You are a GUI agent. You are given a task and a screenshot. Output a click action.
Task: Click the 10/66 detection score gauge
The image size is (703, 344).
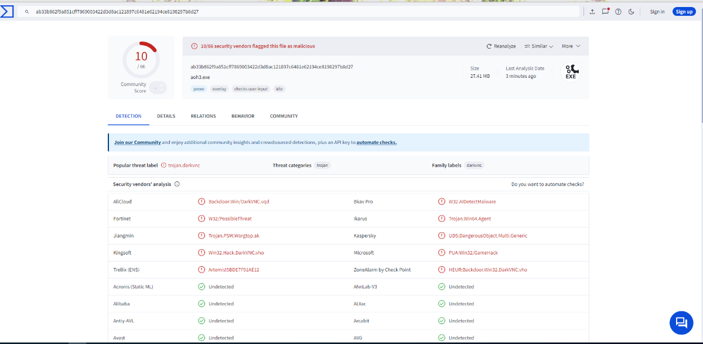pos(141,59)
